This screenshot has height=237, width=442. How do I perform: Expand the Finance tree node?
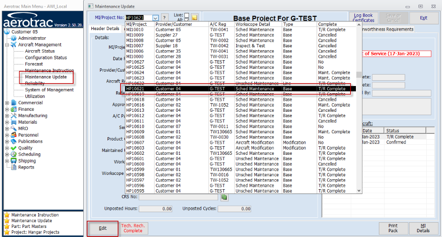pos(7,109)
